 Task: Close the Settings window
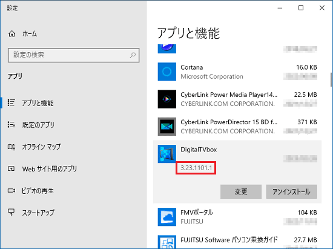(322, 8)
